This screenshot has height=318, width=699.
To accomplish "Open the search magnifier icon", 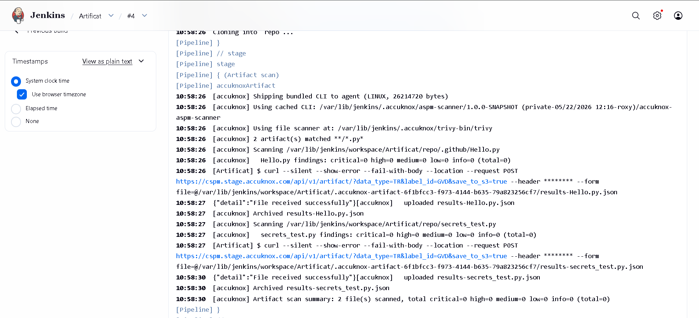I will click(636, 15).
